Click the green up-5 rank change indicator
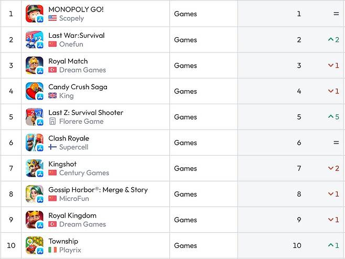 pyautogui.click(x=333, y=117)
